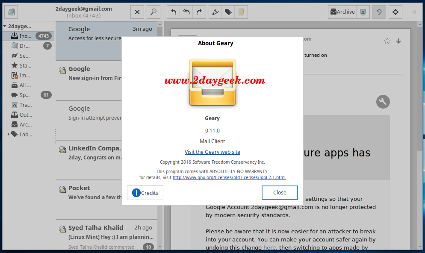The height and width of the screenshot is (253, 425).
Task: Close the About Geary dialog
Action: (x=280, y=193)
